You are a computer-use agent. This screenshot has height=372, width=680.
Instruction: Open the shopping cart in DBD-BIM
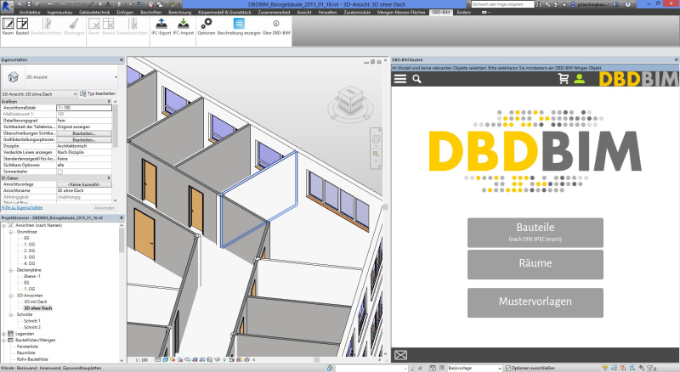(564, 78)
